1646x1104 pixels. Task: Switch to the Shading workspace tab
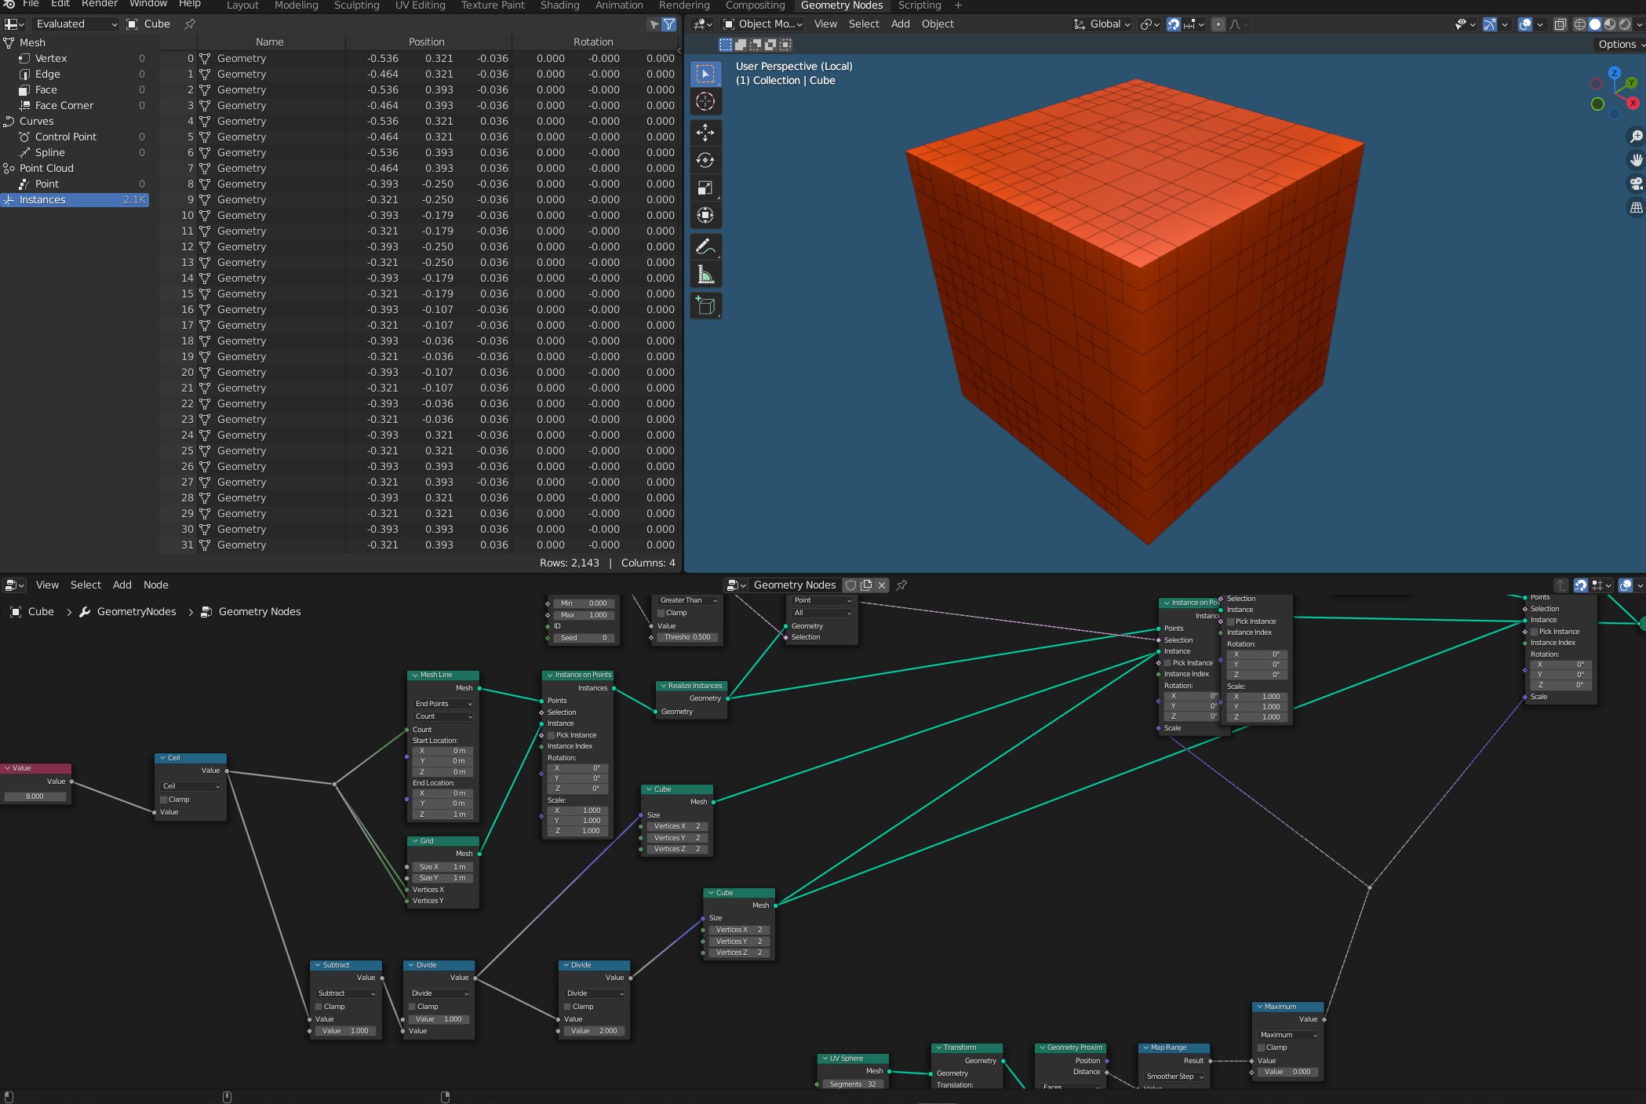559,5
